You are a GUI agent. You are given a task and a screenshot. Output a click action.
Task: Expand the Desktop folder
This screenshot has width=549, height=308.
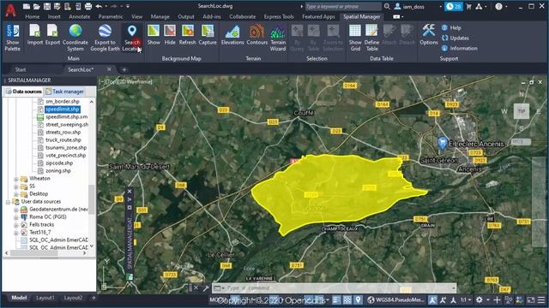[15, 194]
